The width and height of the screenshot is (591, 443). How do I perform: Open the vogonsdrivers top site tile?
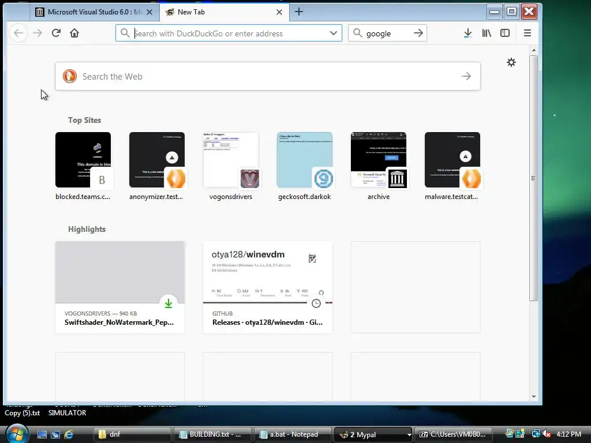[231, 166]
